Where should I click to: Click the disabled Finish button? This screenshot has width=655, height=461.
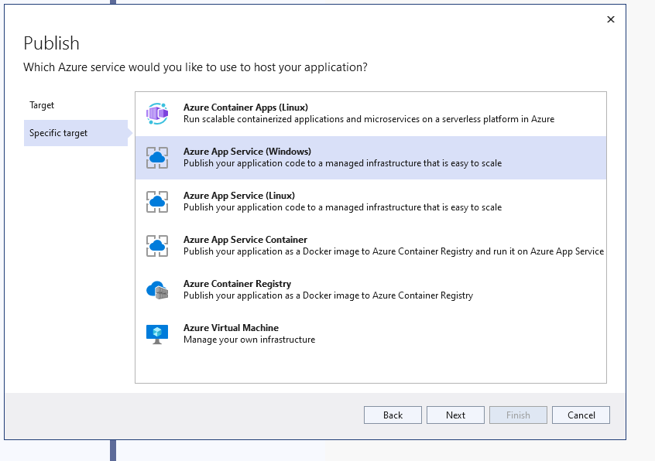point(518,415)
